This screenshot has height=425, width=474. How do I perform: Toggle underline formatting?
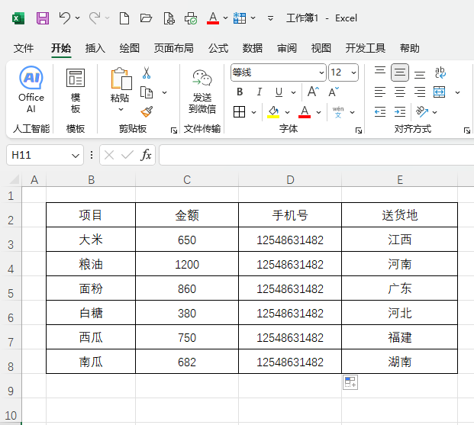(x=279, y=92)
